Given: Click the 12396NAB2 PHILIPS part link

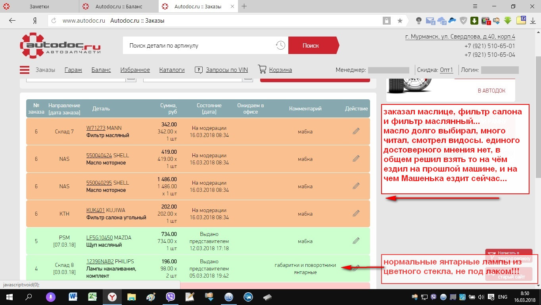Looking at the screenshot, I should click(100, 261).
